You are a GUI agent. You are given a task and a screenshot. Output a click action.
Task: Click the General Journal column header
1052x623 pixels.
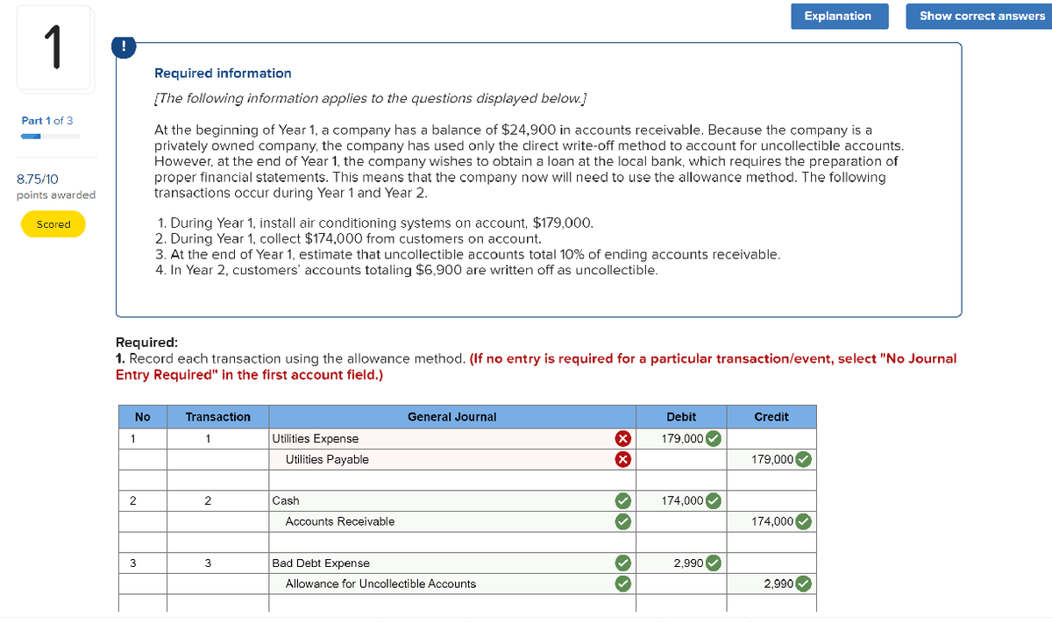click(451, 417)
